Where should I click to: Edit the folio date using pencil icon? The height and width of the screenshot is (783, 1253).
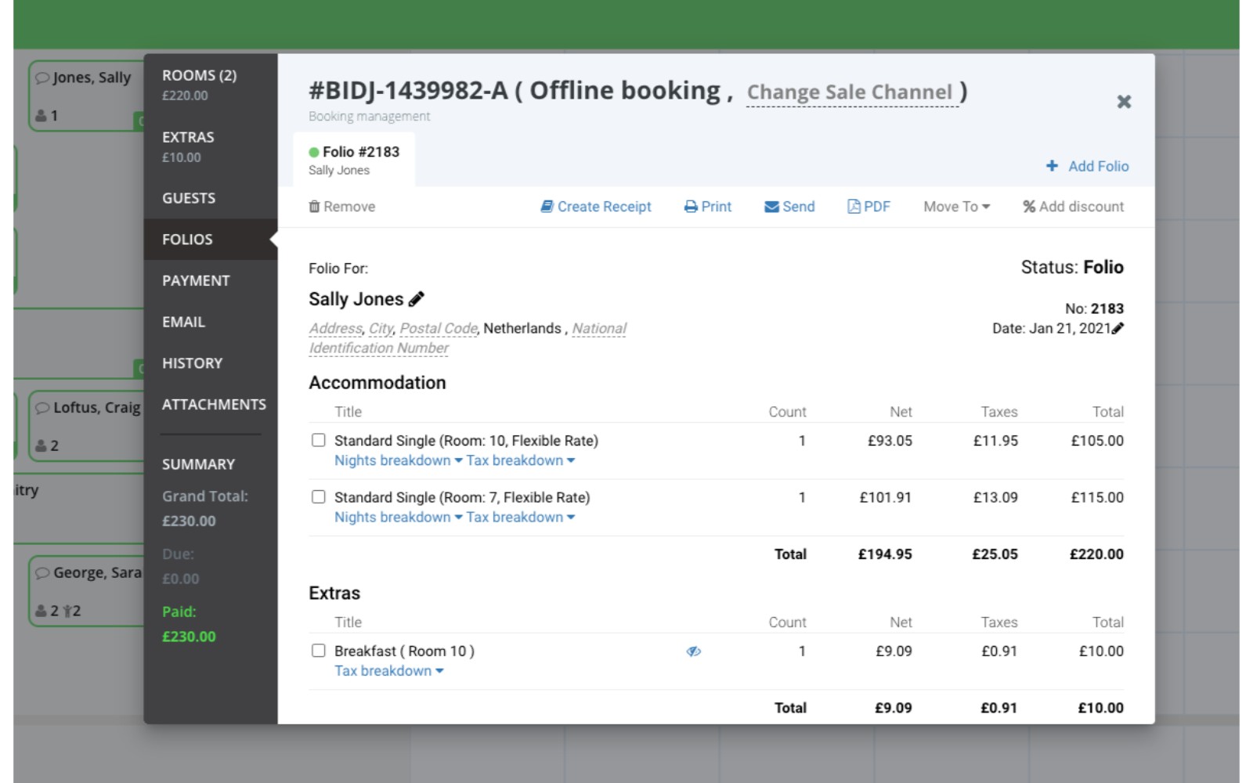click(x=1120, y=328)
